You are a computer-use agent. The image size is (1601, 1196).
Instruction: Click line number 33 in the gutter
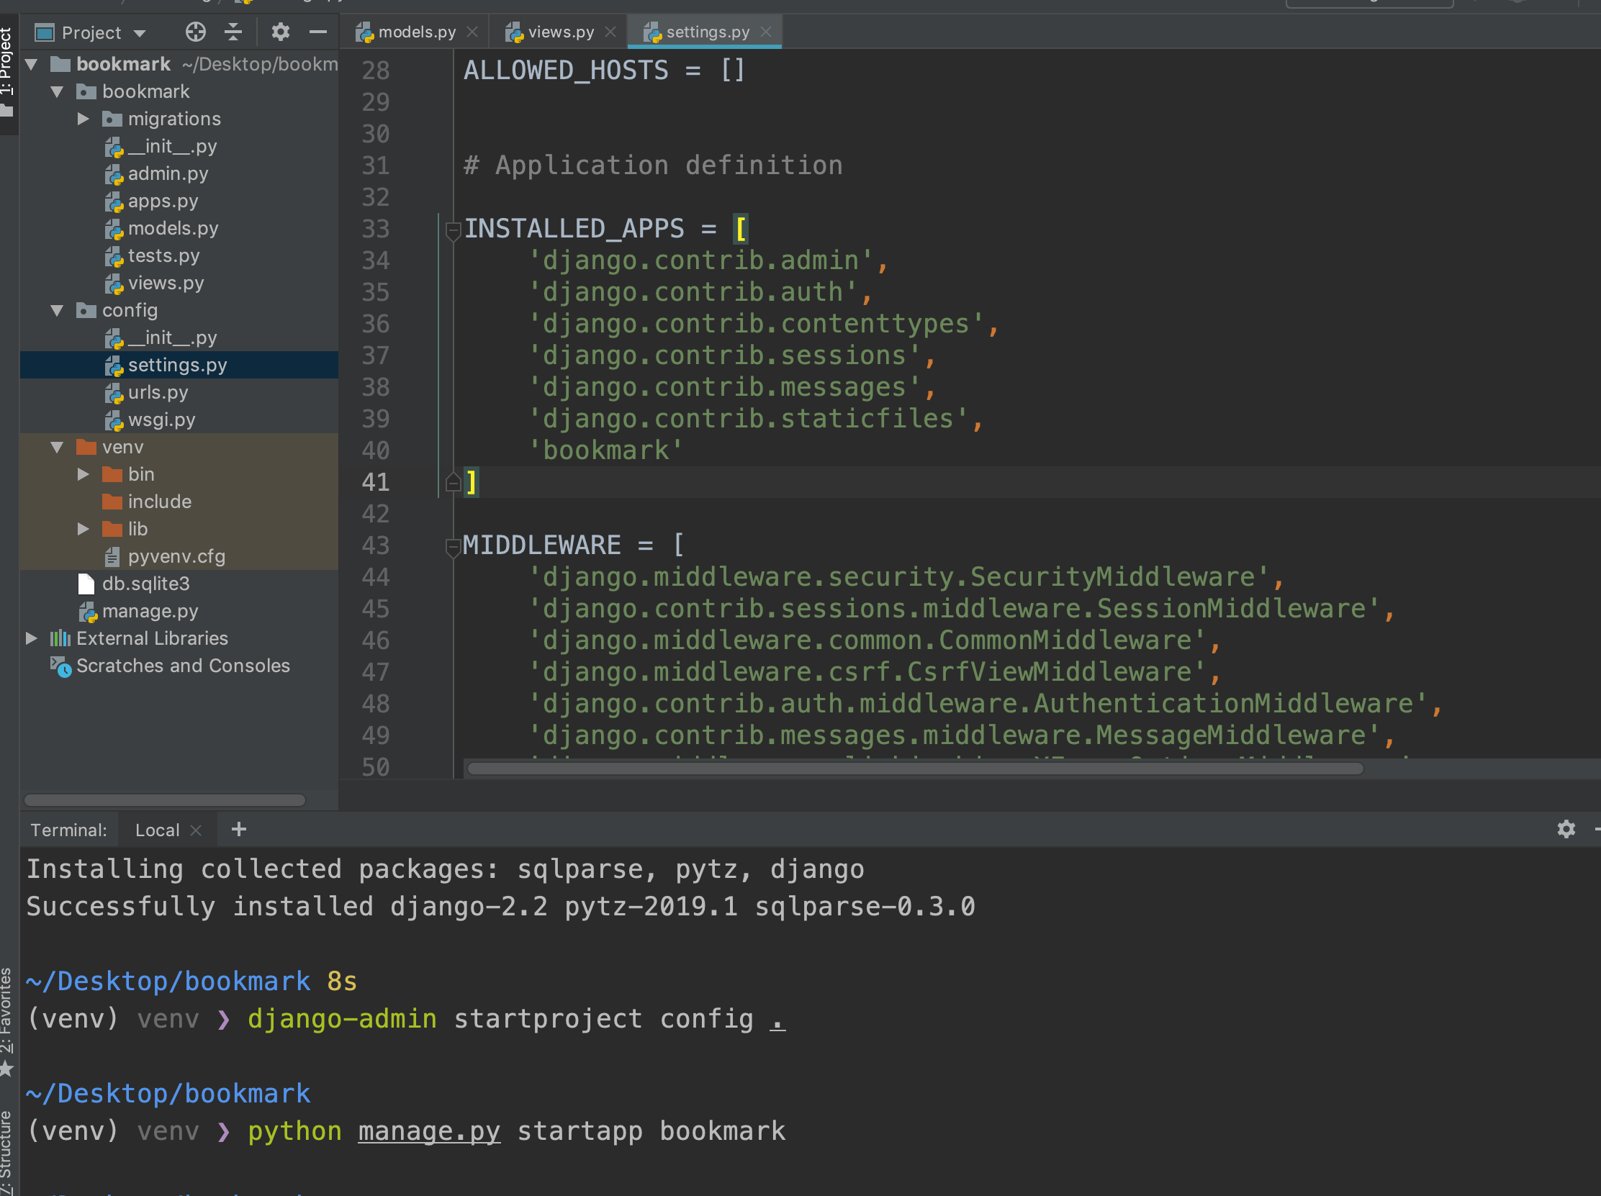tap(375, 229)
